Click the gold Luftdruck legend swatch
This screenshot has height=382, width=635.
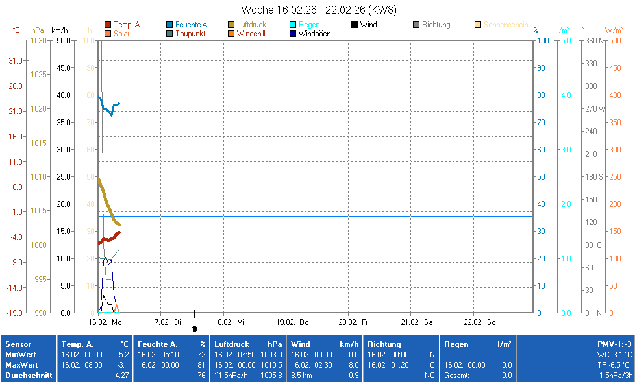[x=231, y=25]
